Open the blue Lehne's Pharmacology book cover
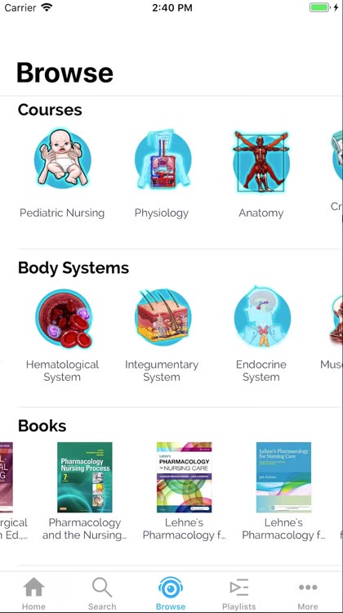Screen dimensions: 343x613 (x=283, y=477)
